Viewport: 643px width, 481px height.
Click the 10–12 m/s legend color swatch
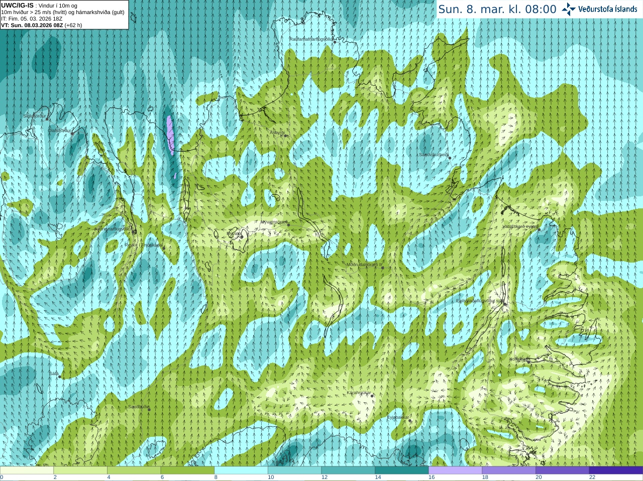[295, 470]
